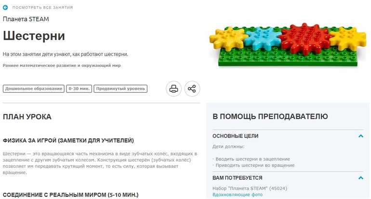Click the ВАМ ПОТРЕБУЕТСЯ heading
Screen dimensions: 371x199
pyautogui.click(x=238, y=178)
